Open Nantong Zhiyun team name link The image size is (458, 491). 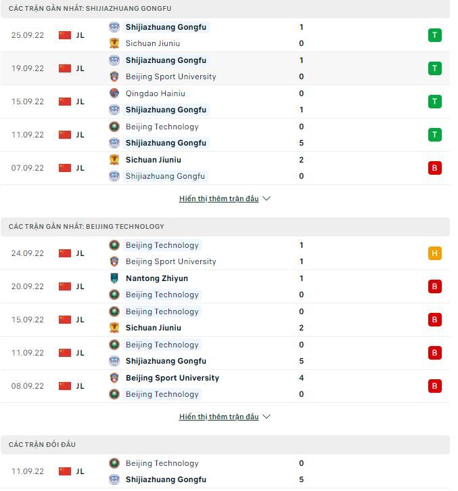point(156,278)
